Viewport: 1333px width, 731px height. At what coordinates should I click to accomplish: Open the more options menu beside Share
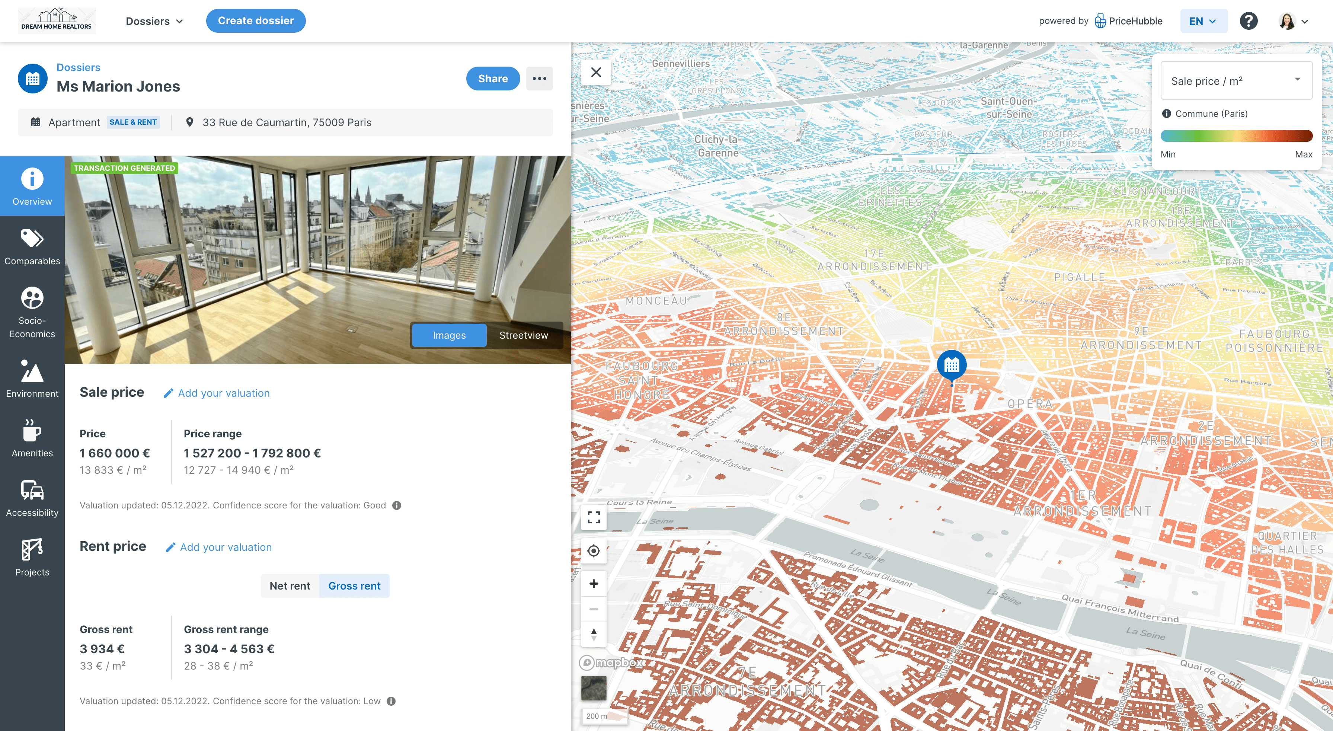tap(540, 78)
